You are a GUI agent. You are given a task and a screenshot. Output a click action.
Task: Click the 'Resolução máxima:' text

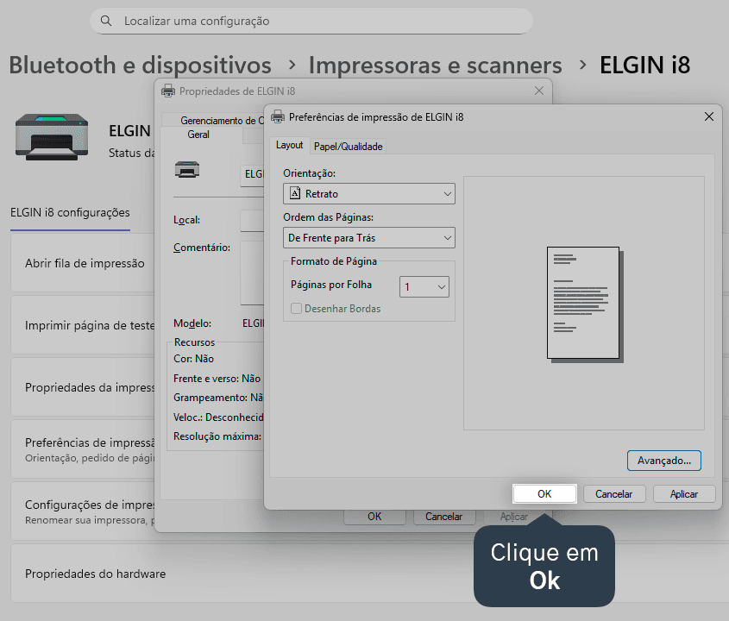[217, 436]
